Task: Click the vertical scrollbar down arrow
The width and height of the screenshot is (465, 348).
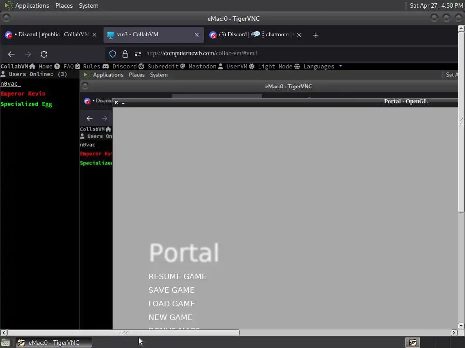Action: click(461, 326)
